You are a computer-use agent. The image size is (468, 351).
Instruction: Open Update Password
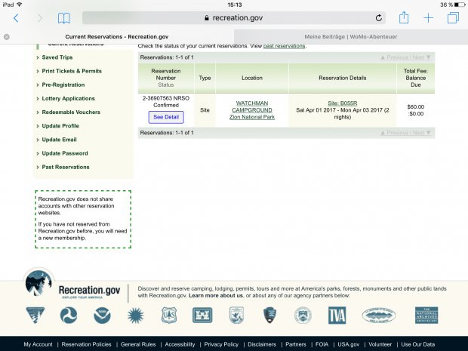(65, 153)
